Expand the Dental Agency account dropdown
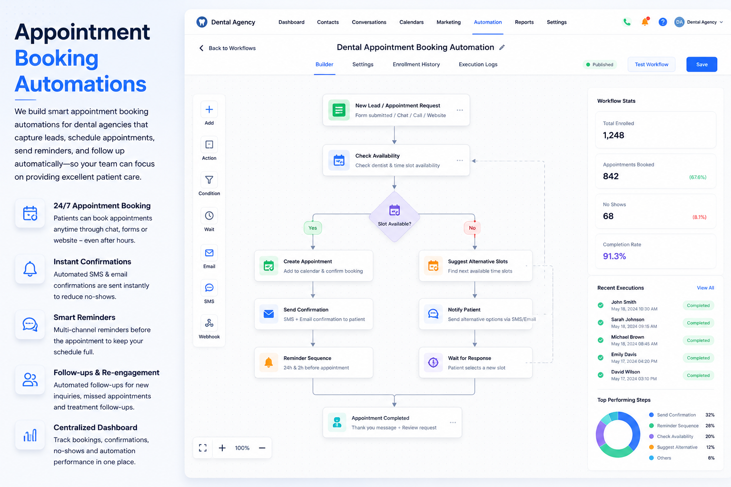 tap(699, 22)
